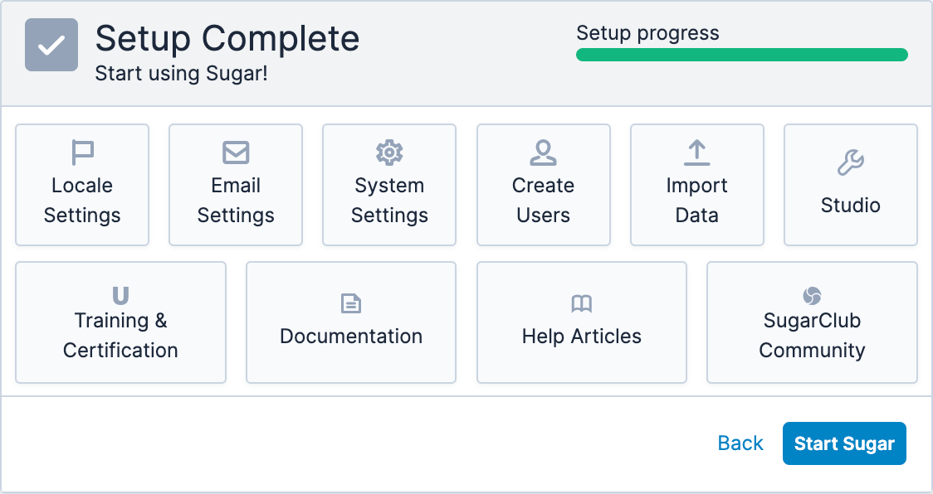
Task: Select the flag icon on Locale Settings
Action: tap(82, 152)
